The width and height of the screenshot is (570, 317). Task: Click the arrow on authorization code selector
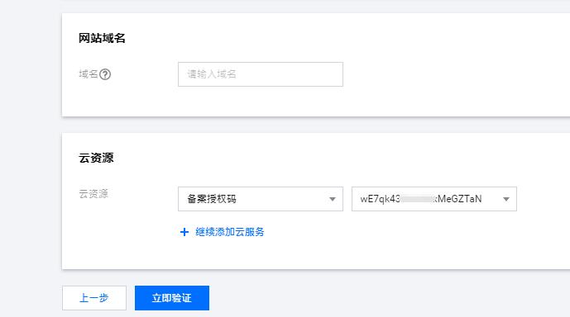click(506, 199)
